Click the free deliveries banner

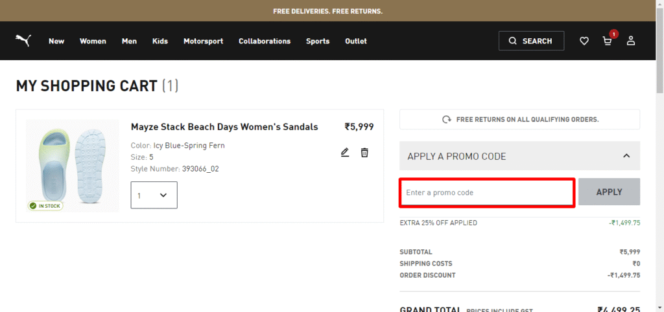click(x=328, y=11)
